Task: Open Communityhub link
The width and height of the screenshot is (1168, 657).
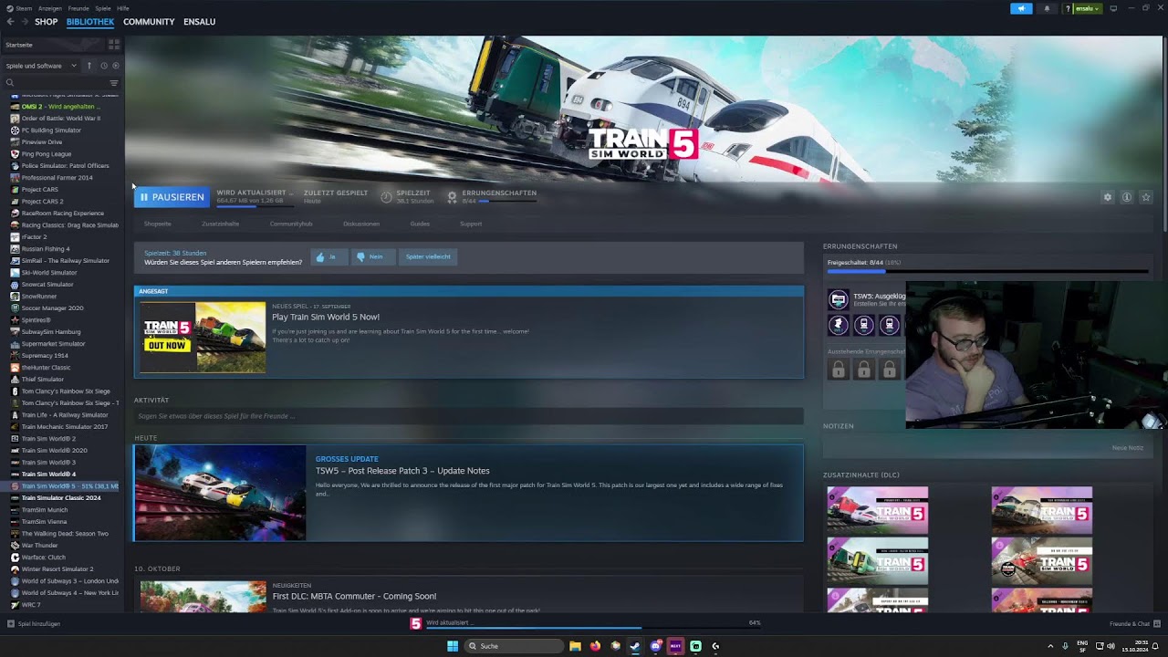Action: tap(291, 224)
